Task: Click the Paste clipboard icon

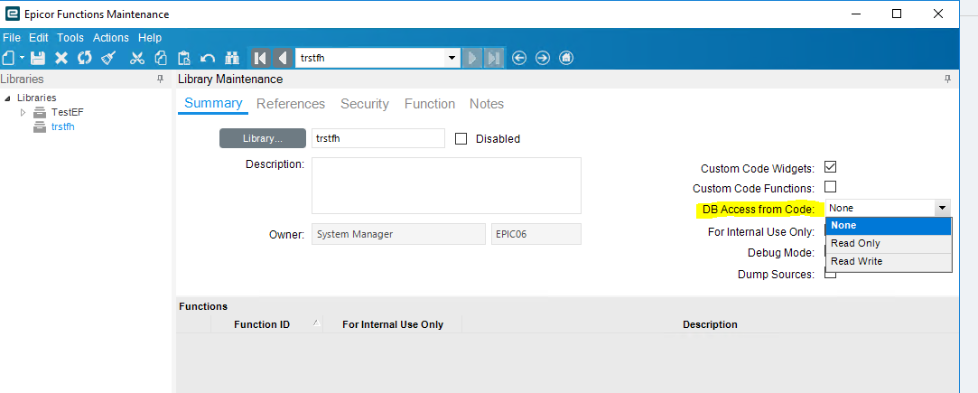Action: 184,58
